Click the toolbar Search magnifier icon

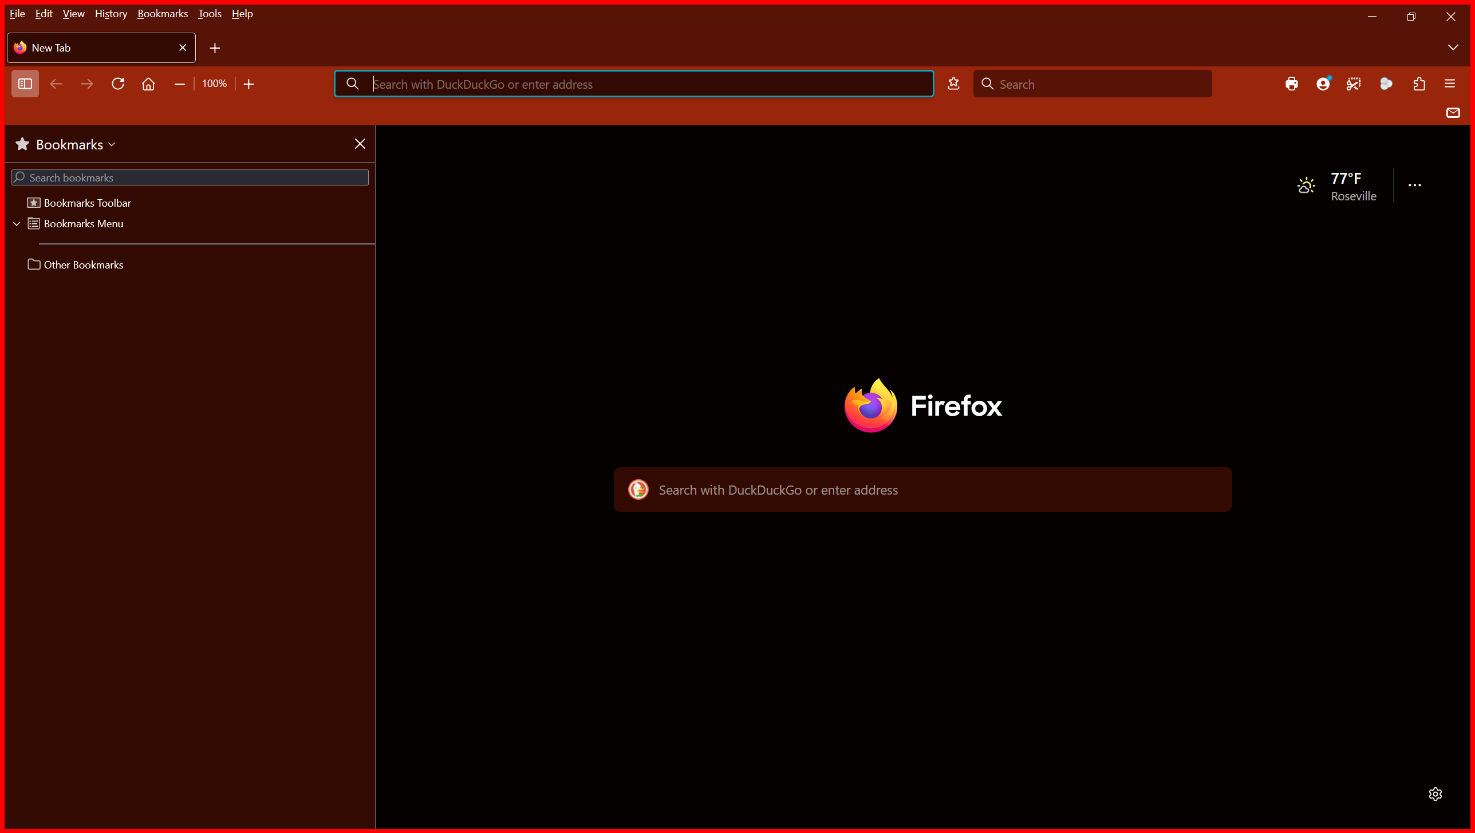click(987, 84)
